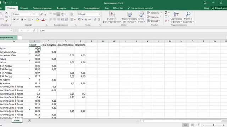
Task: Toggle Underline formatting (Ч)
Action: (x=22, y=19)
